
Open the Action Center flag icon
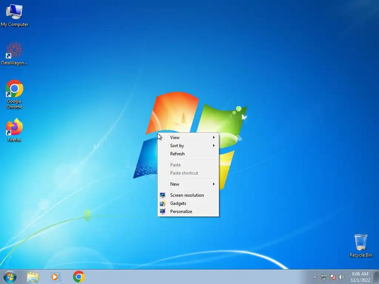click(333, 277)
